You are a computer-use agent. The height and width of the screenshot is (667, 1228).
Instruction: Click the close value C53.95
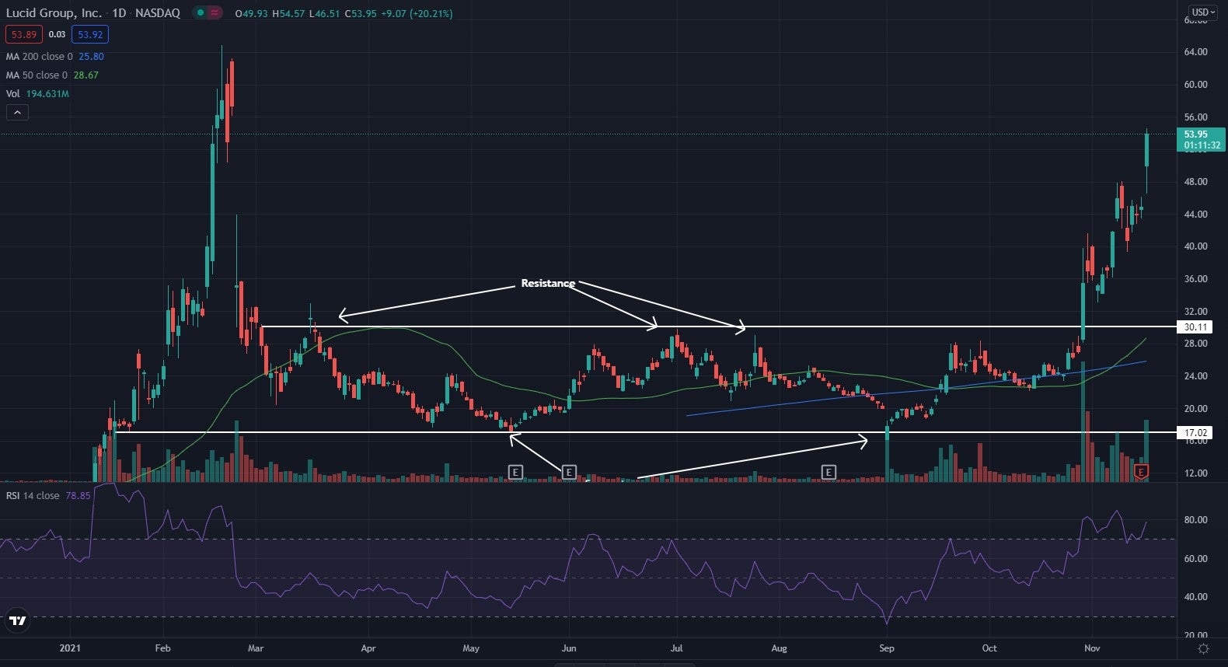(360, 14)
